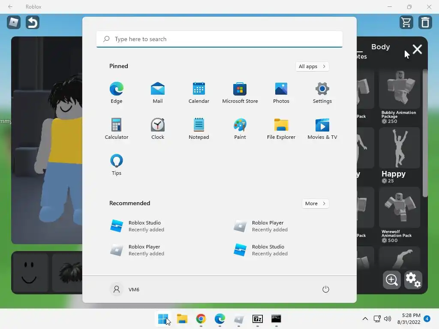Open Microsoft Edge from the taskbar
The image size is (439, 329).
(220, 319)
